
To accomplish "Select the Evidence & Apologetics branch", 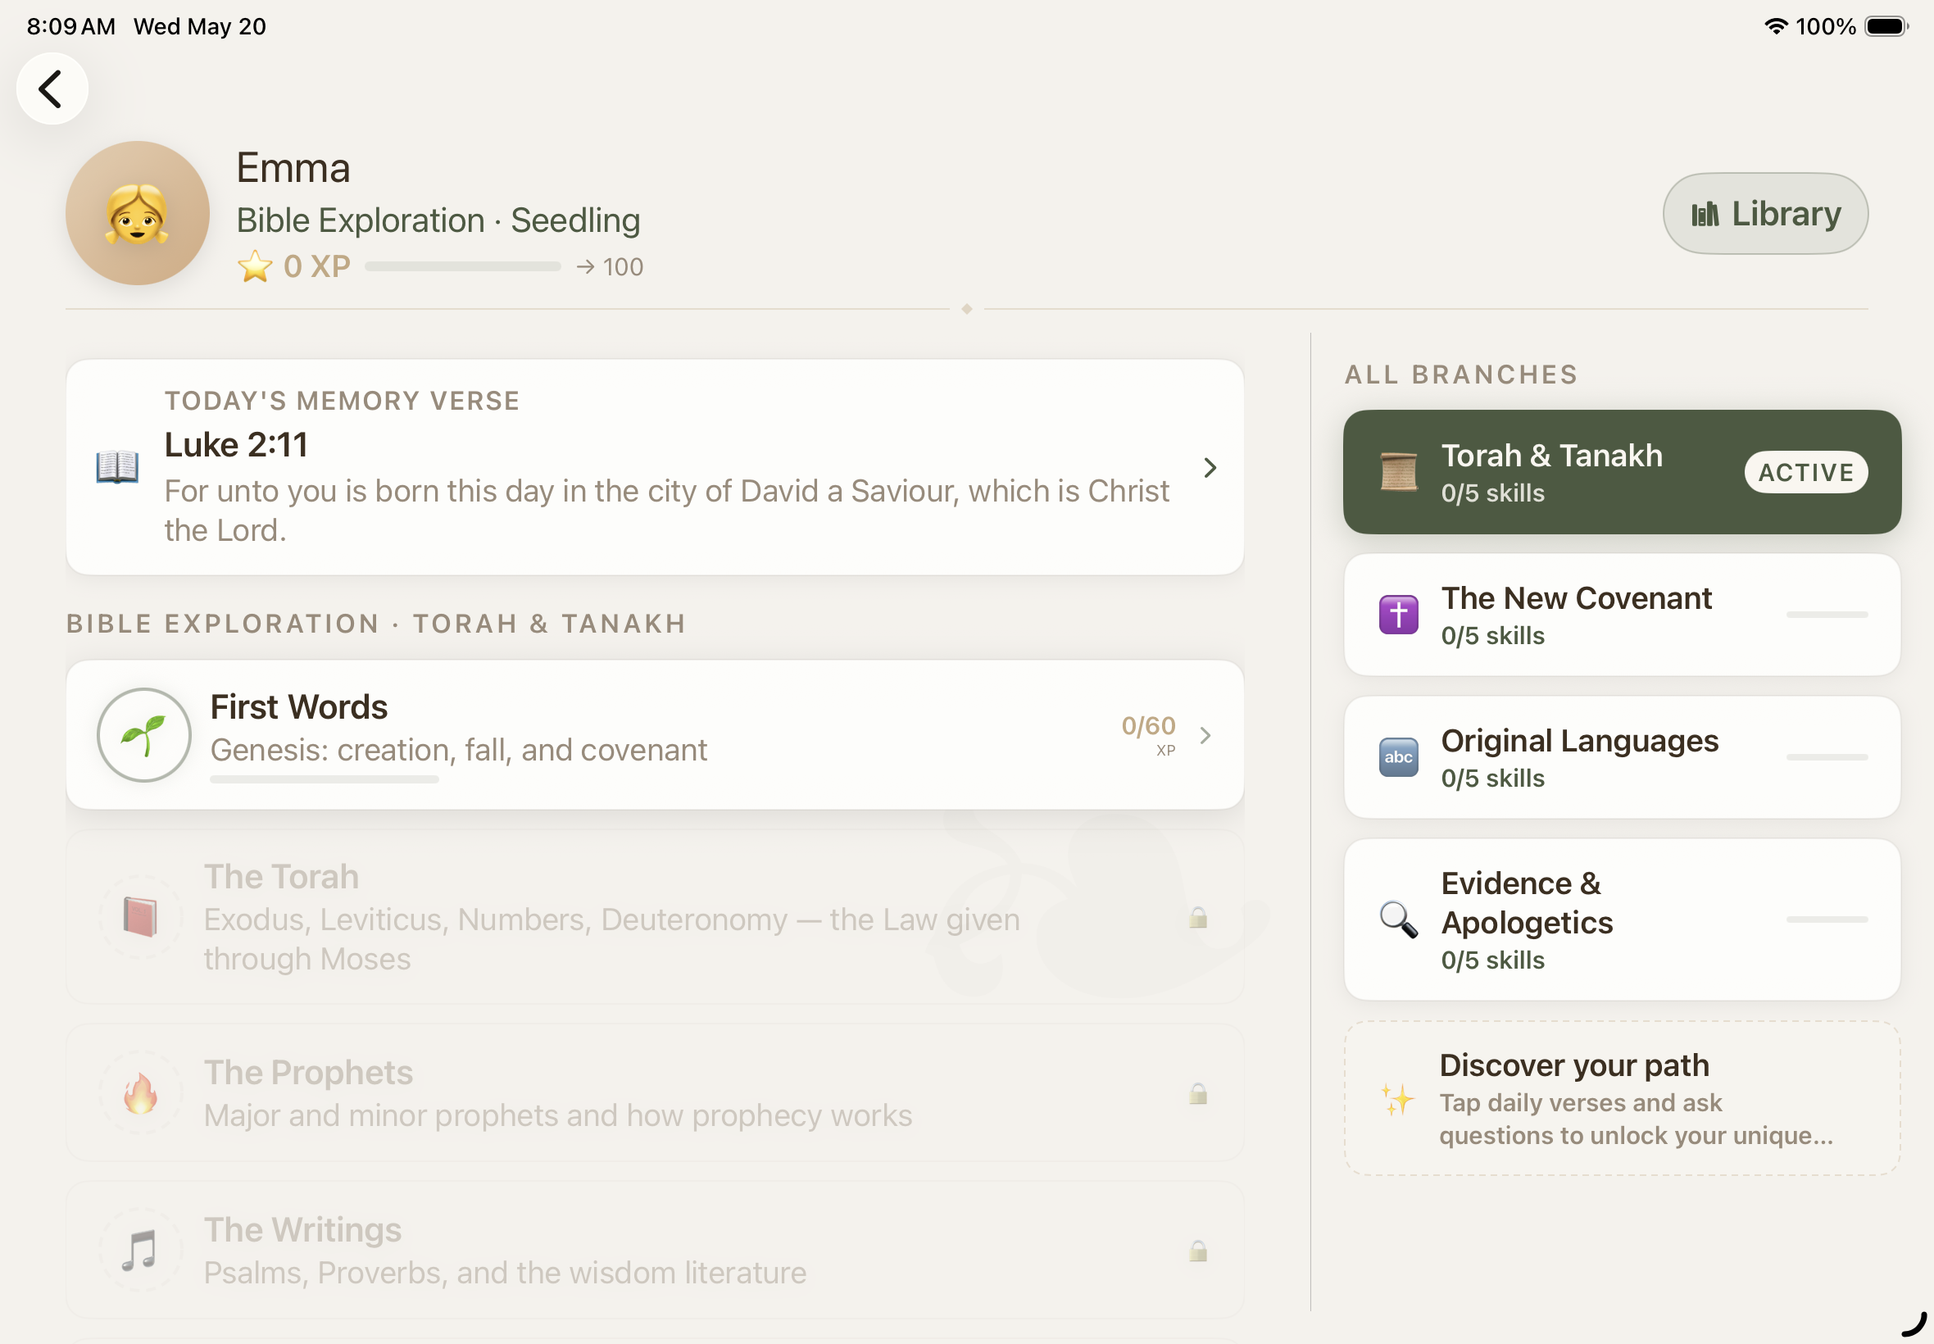I will pos(1622,919).
